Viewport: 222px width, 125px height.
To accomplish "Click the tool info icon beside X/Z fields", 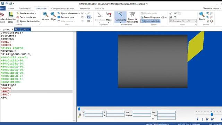I will pyautogui.click(x=79, y=115).
